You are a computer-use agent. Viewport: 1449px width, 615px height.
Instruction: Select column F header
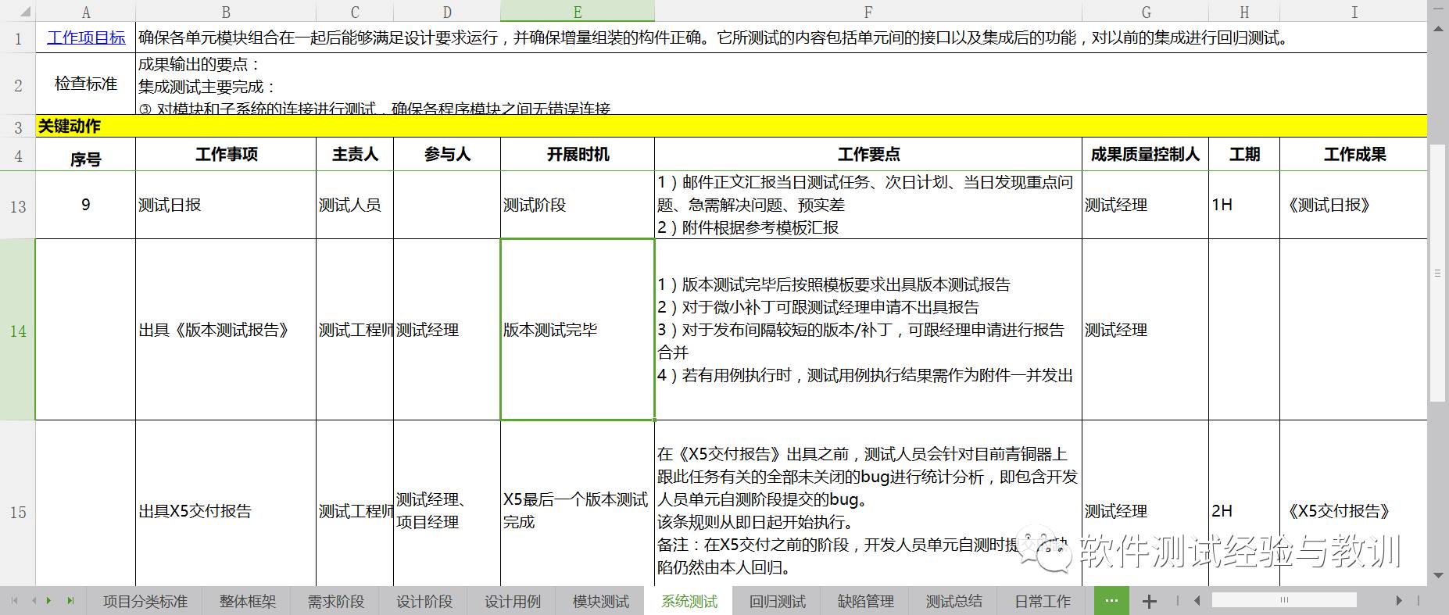(868, 11)
